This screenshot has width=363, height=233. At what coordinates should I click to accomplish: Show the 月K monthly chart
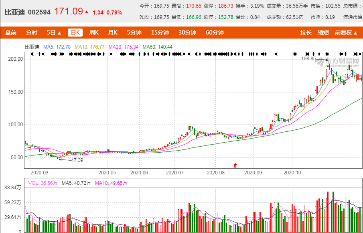113,33
